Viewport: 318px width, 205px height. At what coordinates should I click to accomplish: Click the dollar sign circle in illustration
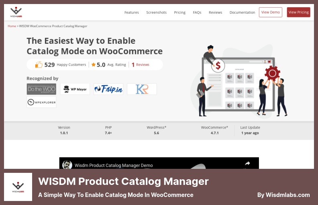[218, 66]
